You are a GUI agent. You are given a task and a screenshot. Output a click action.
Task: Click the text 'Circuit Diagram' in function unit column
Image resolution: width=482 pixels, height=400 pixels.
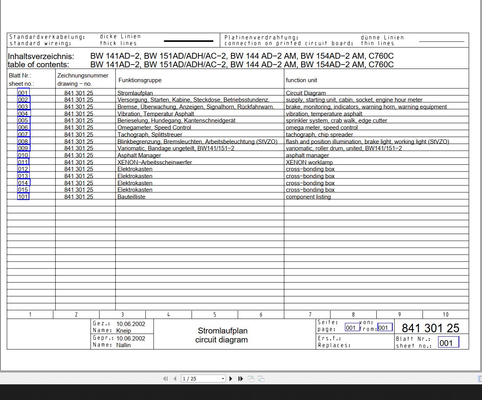point(306,93)
